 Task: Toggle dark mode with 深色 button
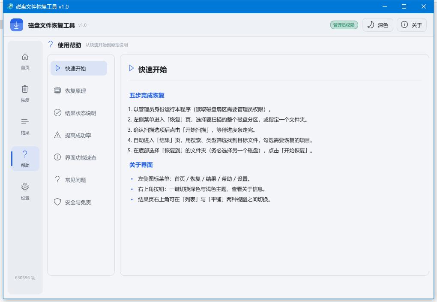tap(377, 25)
